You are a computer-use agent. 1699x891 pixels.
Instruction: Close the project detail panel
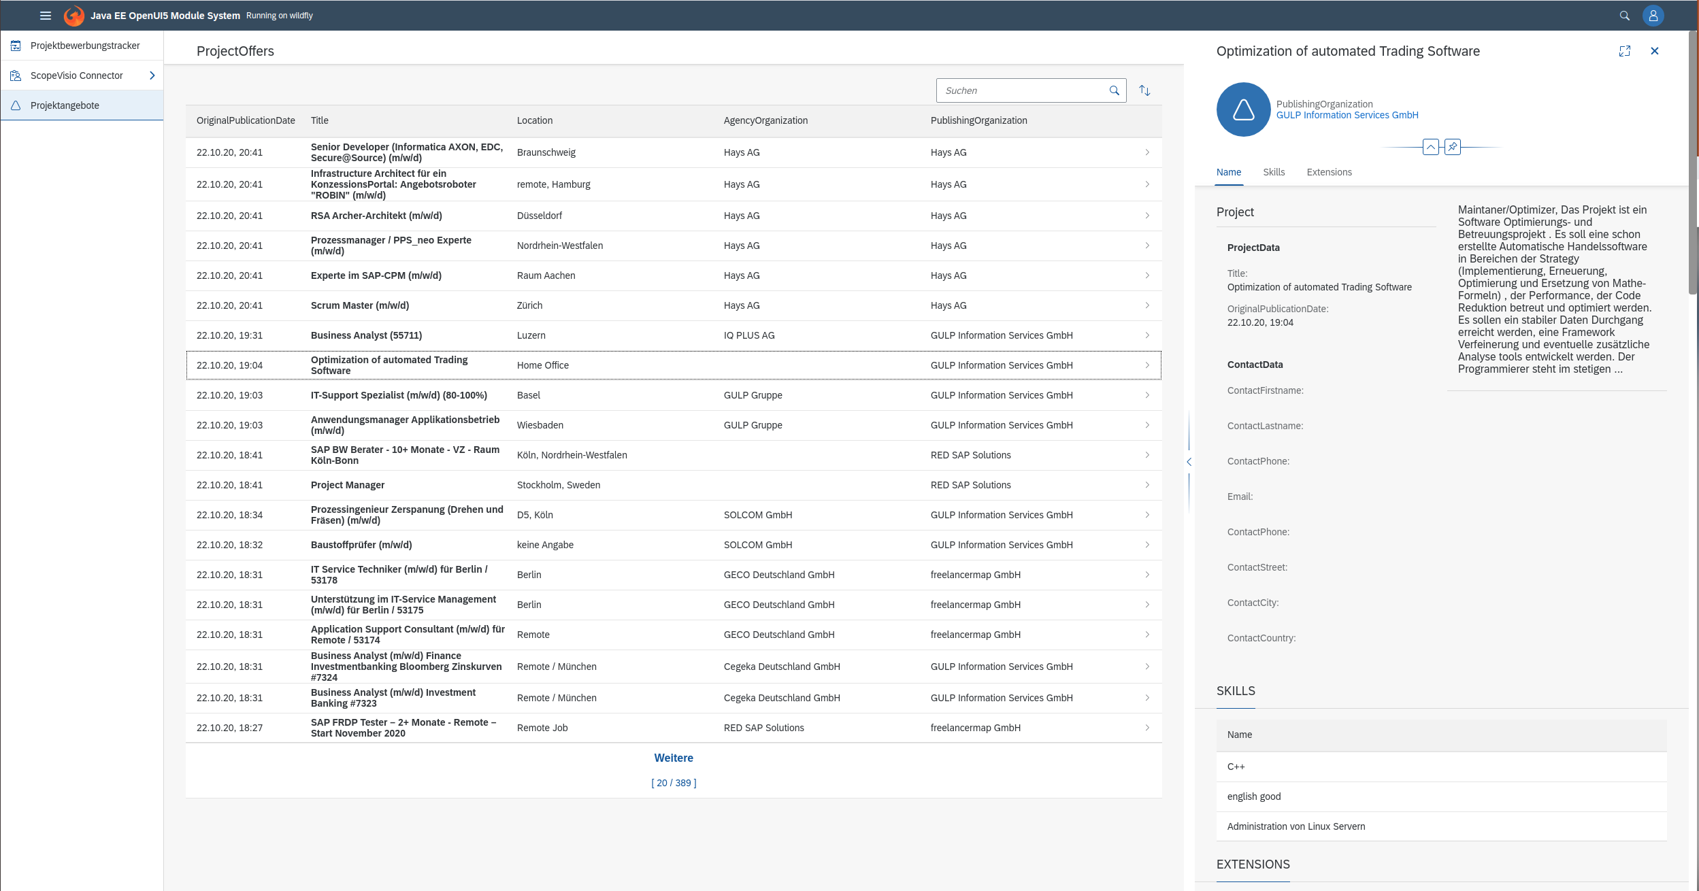pos(1654,51)
